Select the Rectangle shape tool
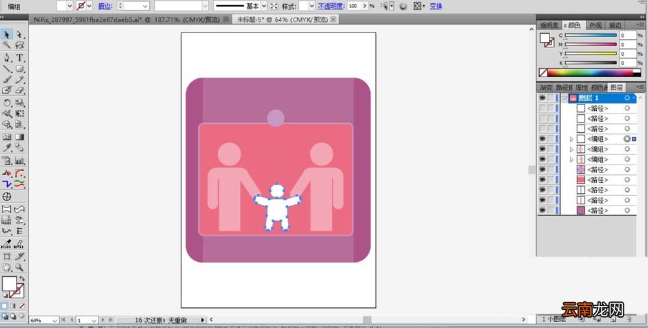The height and width of the screenshot is (328, 648). [19, 69]
